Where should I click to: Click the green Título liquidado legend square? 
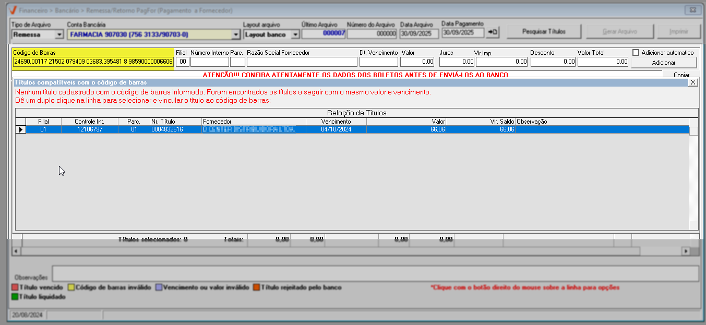tap(14, 297)
